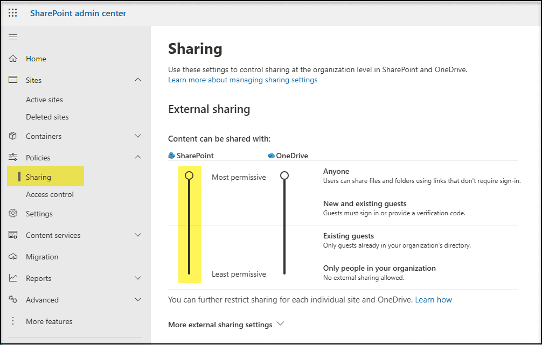Image resolution: width=542 pixels, height=345 pixels.
Task: Select the Policies filter icon
Action: [x=13, y=157]
